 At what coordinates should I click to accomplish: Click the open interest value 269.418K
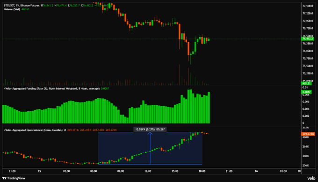click(86, 130)
